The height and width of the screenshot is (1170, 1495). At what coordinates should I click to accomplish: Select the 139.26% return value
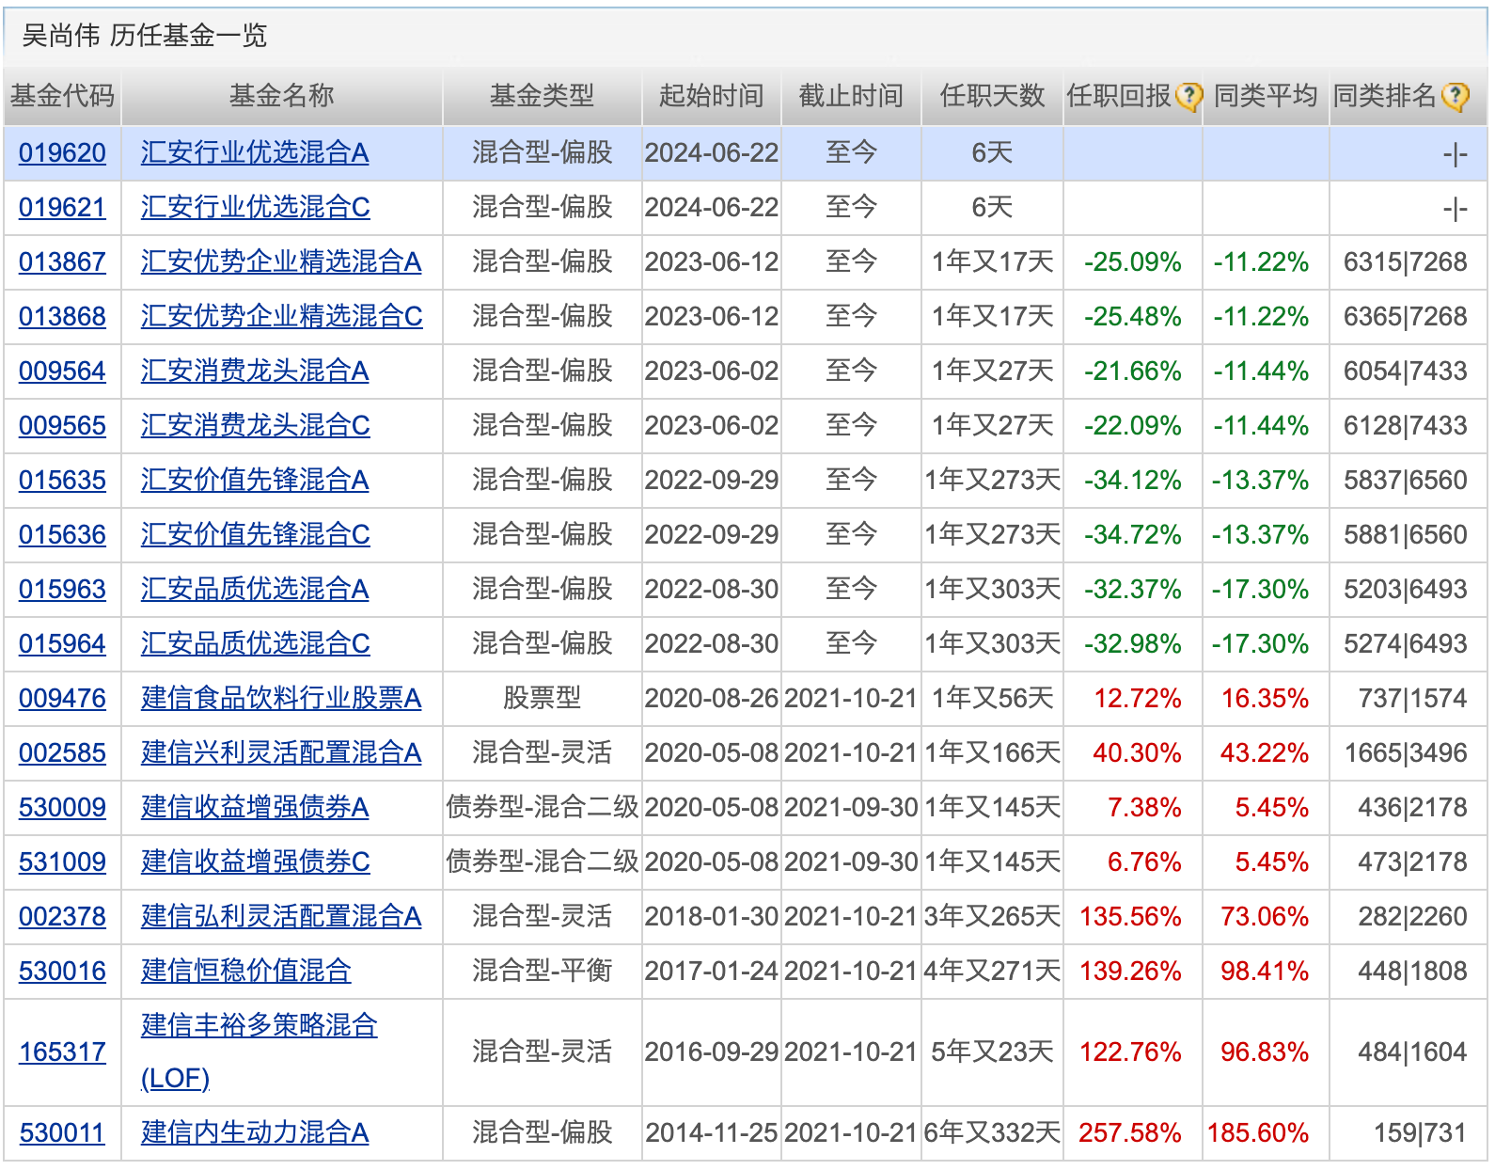[1130, 971]
